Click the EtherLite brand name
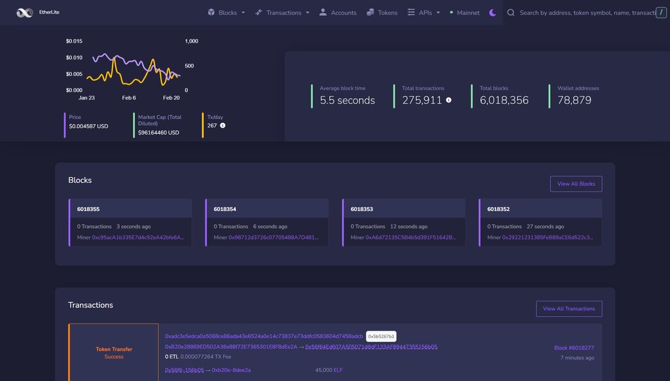The width and height of the screenshot is (670, 381). tap(49, 12)
